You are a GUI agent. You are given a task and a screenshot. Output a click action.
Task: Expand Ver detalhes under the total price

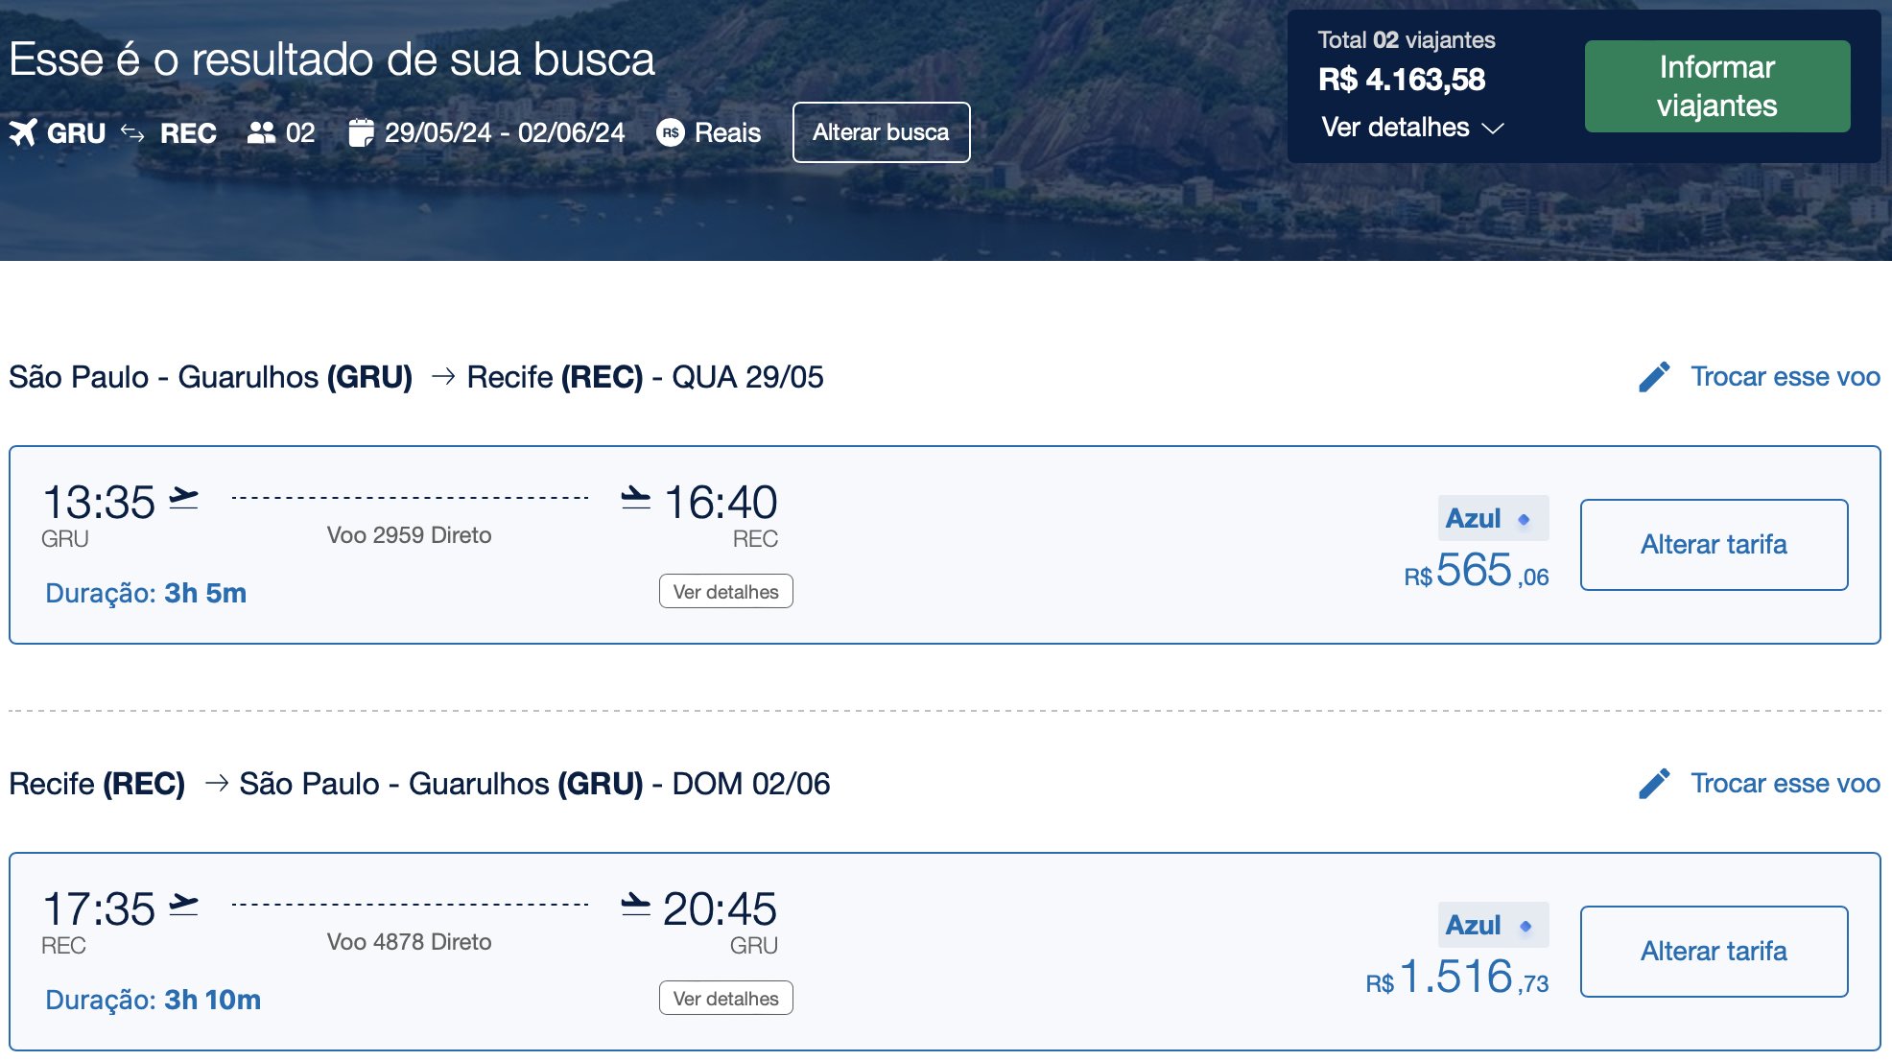click(1412, 128)
